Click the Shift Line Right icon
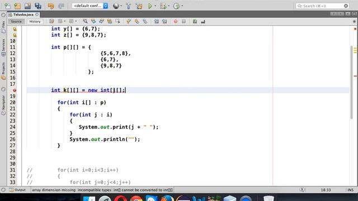The image size is (358, 201). coord(164,21)
